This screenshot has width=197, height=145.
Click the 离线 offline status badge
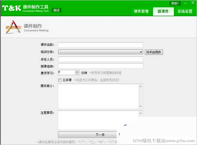(56, 10)
